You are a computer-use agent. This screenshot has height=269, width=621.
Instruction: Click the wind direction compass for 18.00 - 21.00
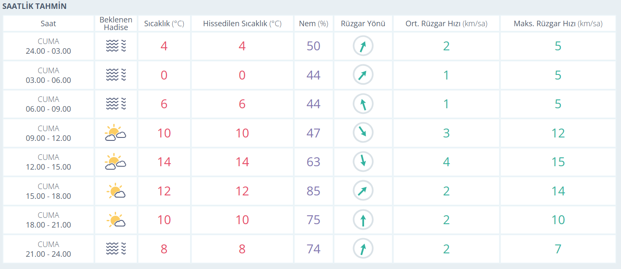tap(363, 220)
